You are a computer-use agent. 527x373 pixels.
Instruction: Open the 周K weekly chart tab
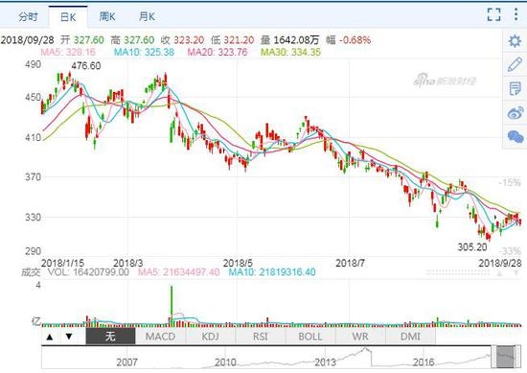click(107, 16)
